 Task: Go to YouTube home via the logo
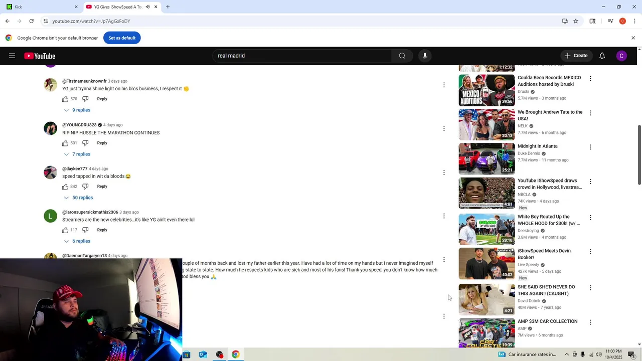coord(40,56)
